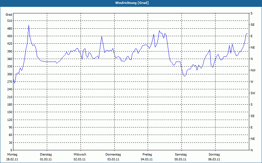Pick the 420 degree axis label
Screen dimensions: 262x163
10,44
